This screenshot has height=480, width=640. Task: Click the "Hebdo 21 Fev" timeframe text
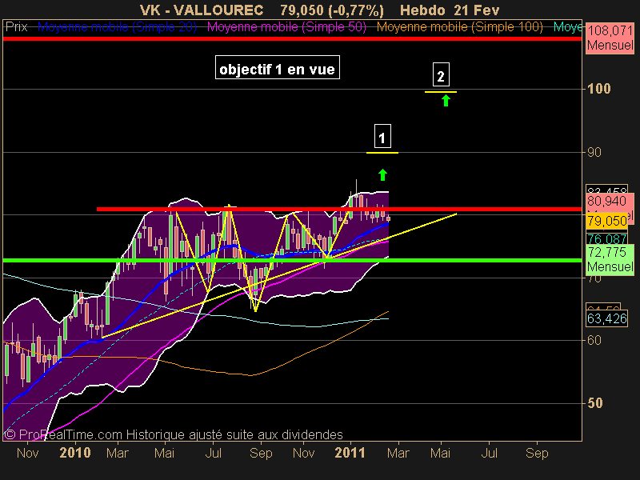[x=450, y=10]
